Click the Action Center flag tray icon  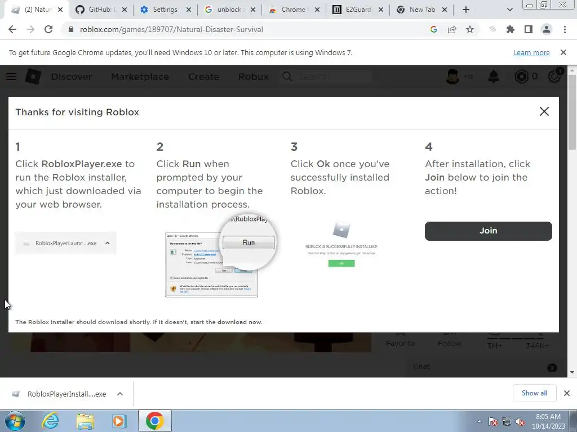pos(493,421)
